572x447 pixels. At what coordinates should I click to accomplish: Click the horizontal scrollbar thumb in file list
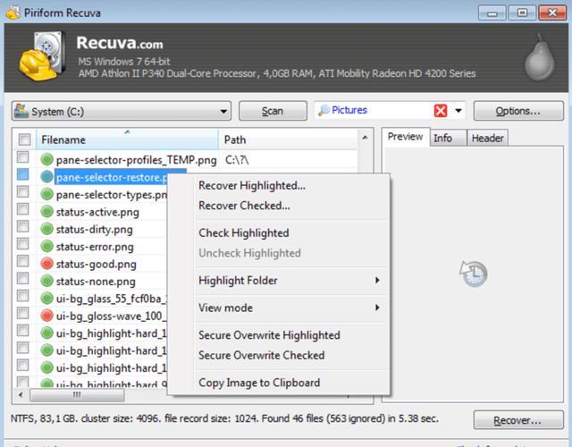(x=77, y=395)
